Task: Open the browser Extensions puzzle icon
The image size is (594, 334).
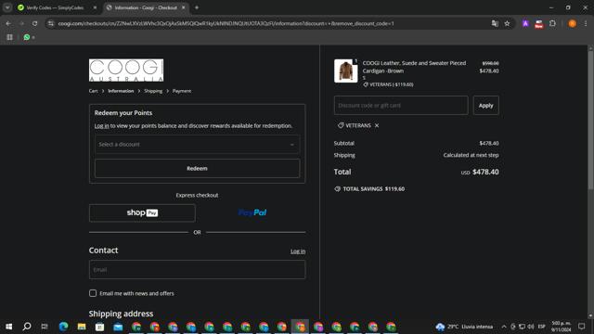Action: tap(552, 23)
